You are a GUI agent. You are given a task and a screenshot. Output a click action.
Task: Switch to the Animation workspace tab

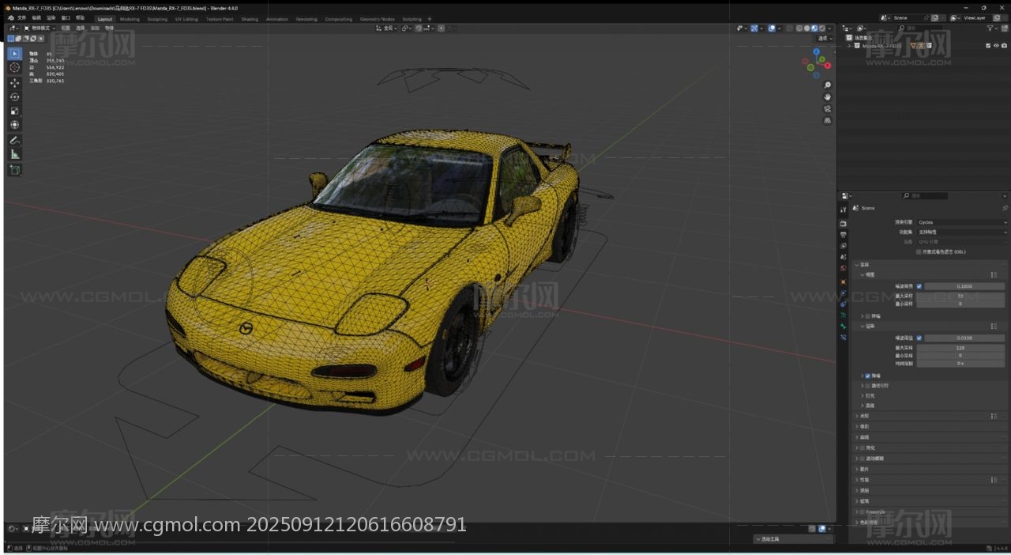pos(277,19)
